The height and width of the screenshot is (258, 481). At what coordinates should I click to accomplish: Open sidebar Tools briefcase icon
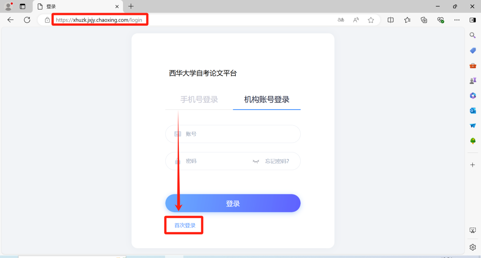(473, 66)
